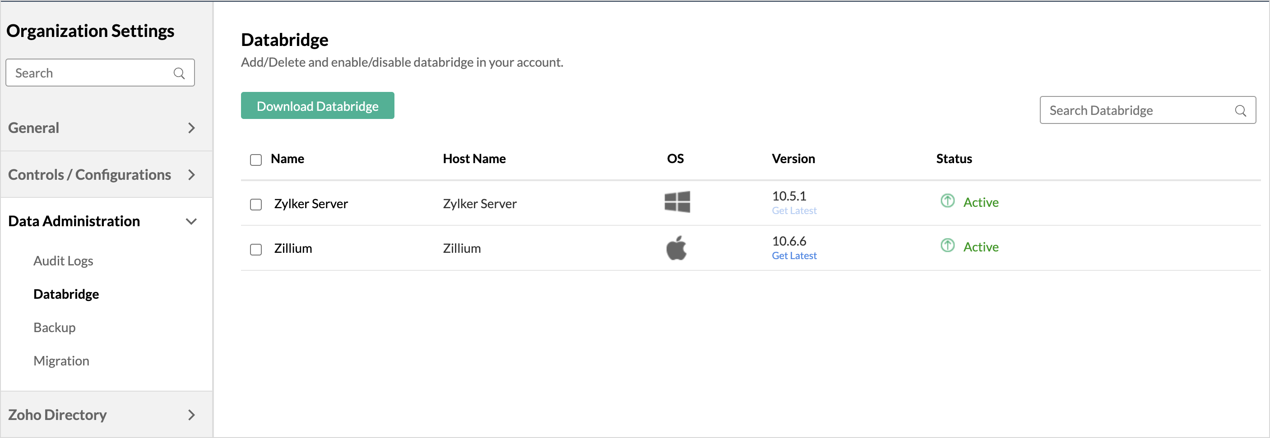Select Databridge in the sidebar
Screen dimensions: 1270x438
click(66, 294)
